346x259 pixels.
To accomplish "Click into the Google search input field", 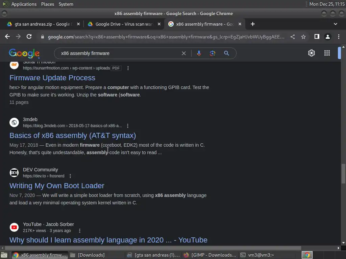I will [x=119, y=53].
